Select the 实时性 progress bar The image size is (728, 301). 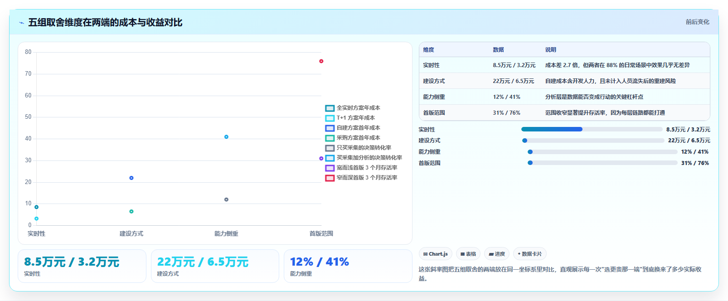click(592, 129)
